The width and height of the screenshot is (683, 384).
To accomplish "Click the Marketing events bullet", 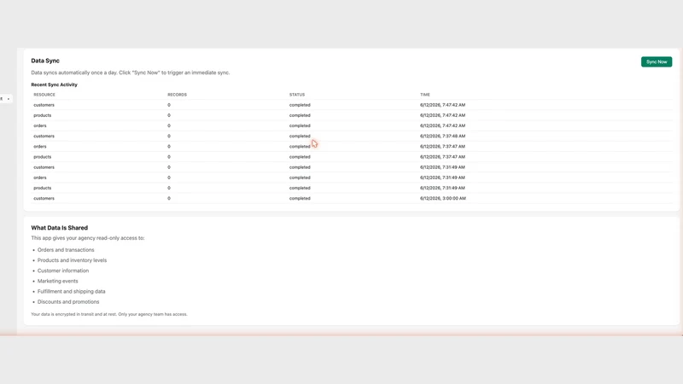I will 57,282.
